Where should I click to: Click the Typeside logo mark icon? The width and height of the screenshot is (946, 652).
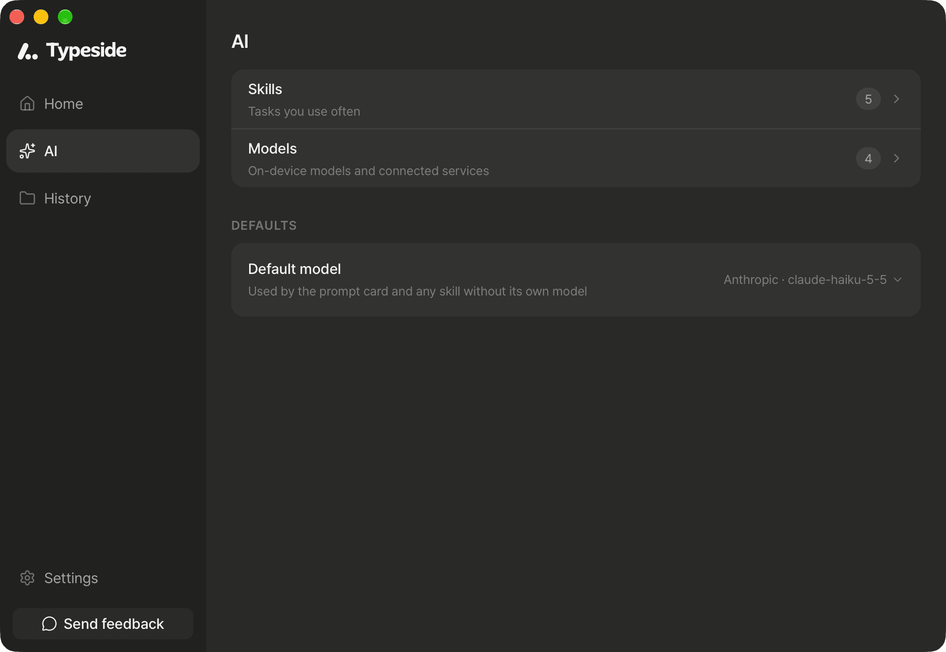coord(28,51)
